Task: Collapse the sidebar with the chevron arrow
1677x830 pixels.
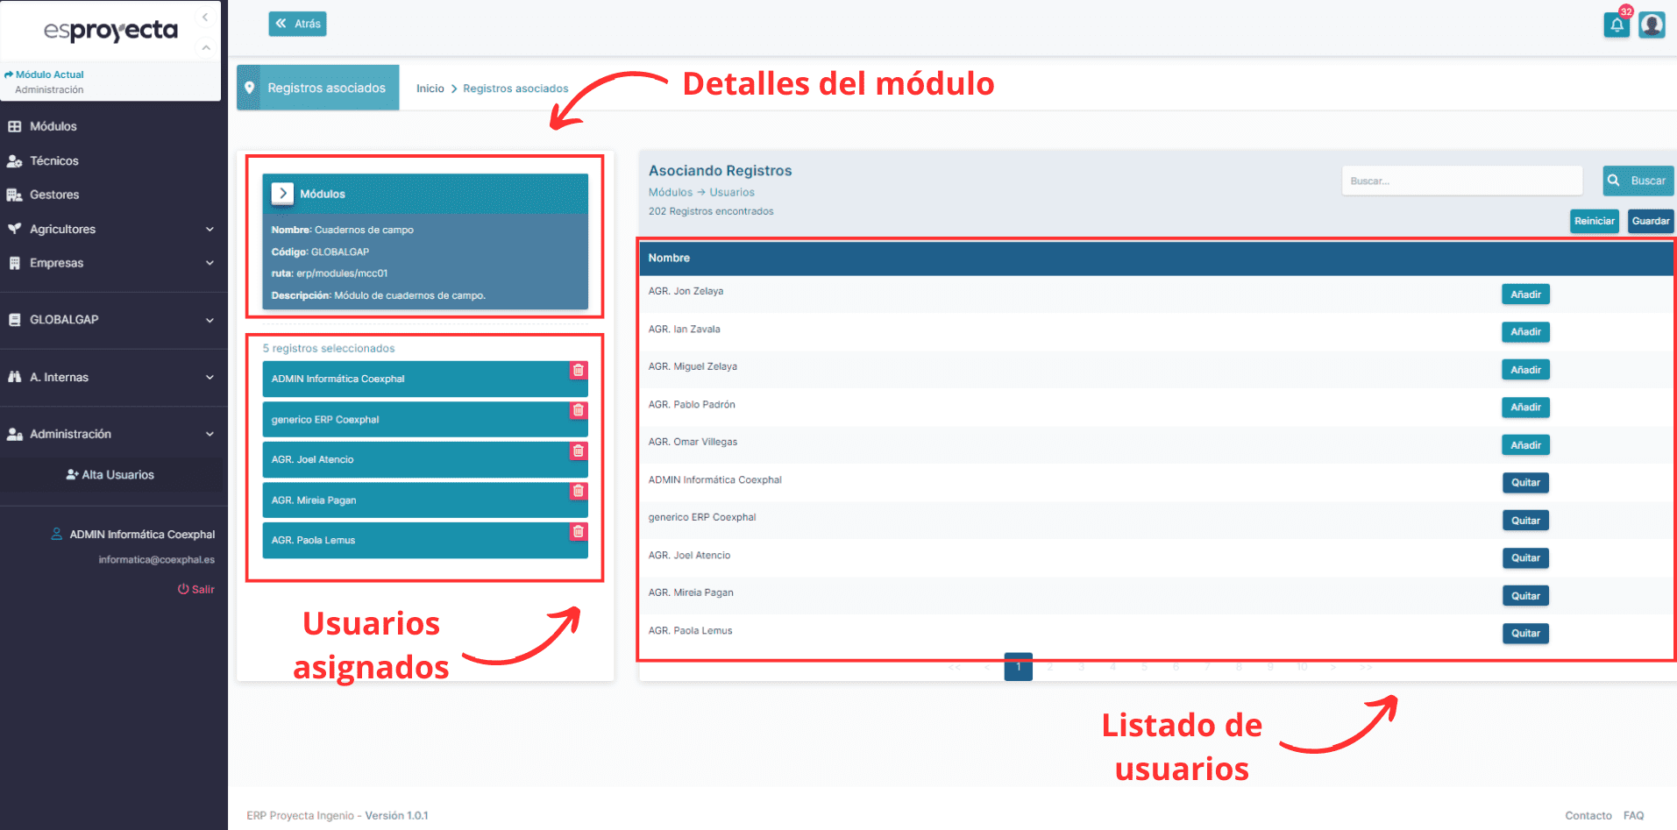Action: pyautogui.click(x=204, y=17)
